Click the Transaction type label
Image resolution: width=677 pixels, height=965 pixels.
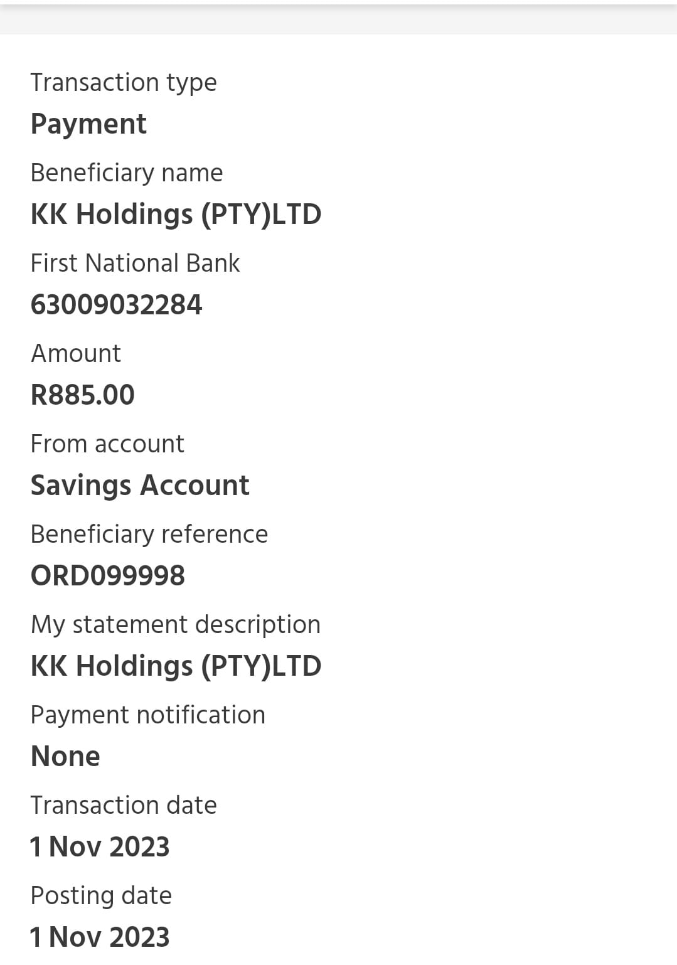(124, 83)
